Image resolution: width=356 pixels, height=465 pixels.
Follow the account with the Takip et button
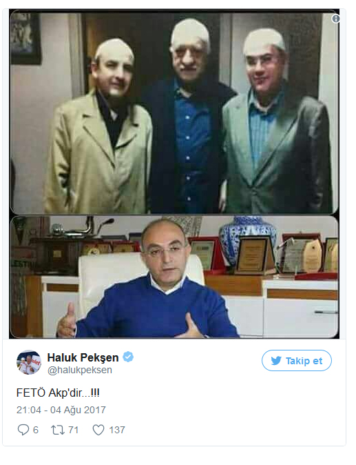pyautogui.click(x=297, y=361)
